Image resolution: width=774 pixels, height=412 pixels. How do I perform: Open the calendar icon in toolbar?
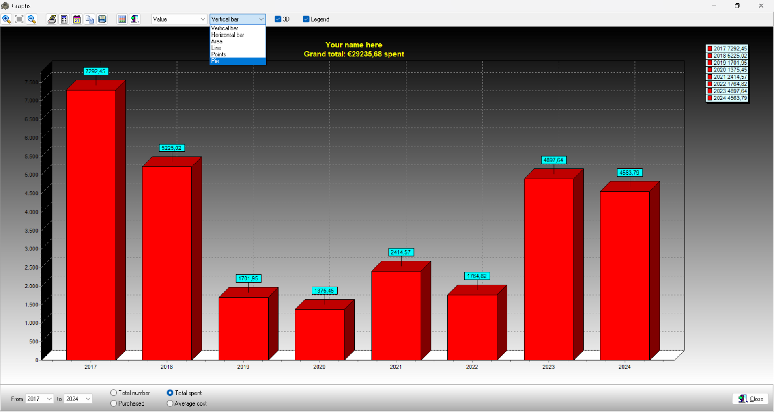pyautogui.click(x=77, y=19)
